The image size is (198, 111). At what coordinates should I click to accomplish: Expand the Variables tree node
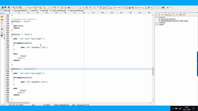(x=156, y=23)
